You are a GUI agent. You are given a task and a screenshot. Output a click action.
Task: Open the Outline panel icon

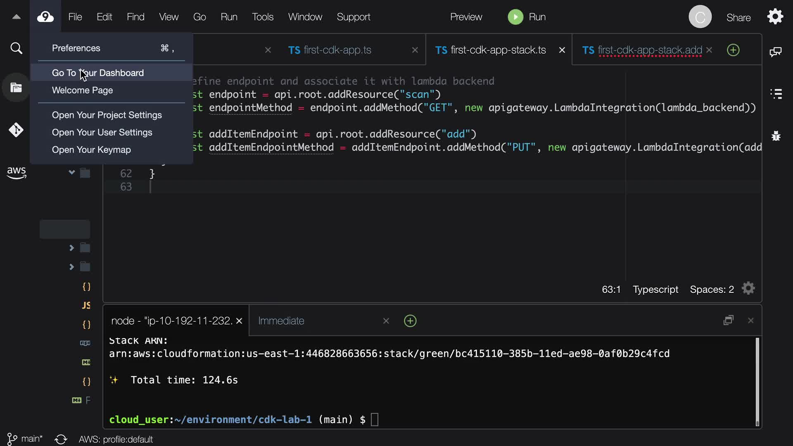[x=776, y=94]
